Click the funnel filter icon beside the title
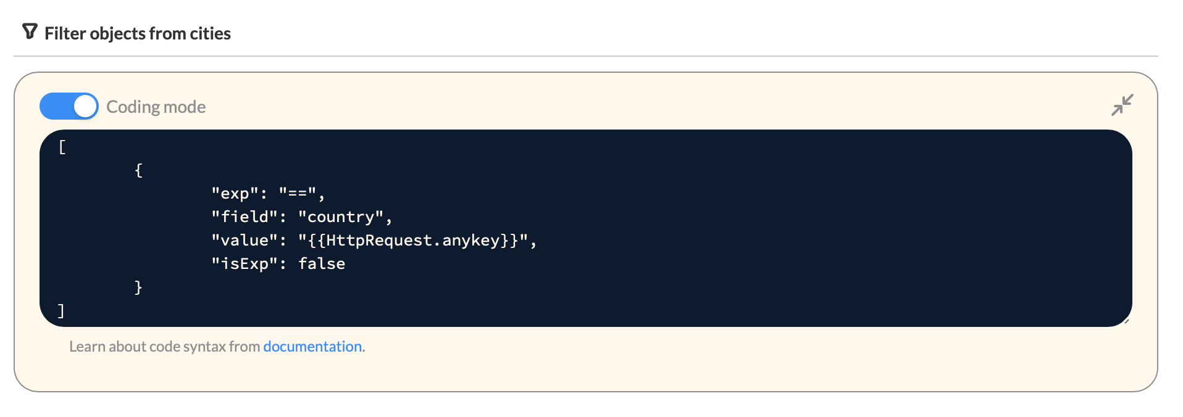The width and height of the screenshot is (1183, 417). click(x=30, y=31)
